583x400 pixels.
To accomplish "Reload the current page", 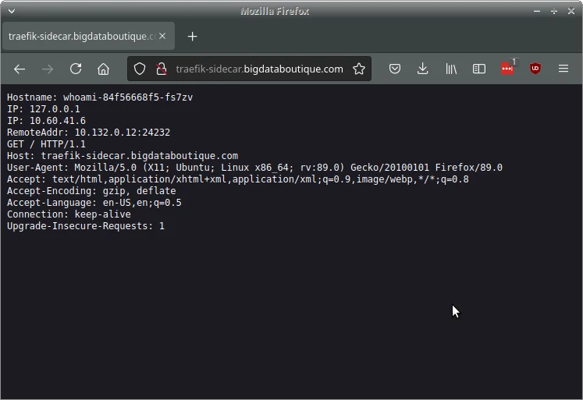I will click(76, 69).
